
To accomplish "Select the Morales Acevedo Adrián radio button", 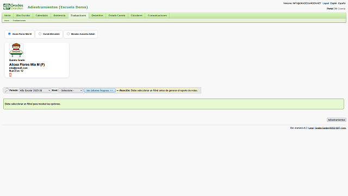I will click(68, 34).
